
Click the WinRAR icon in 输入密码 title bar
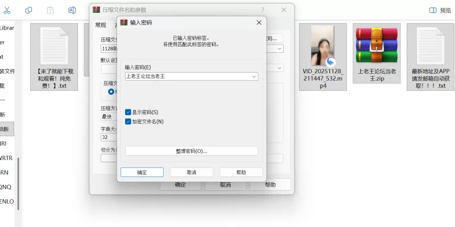point(124,23)
